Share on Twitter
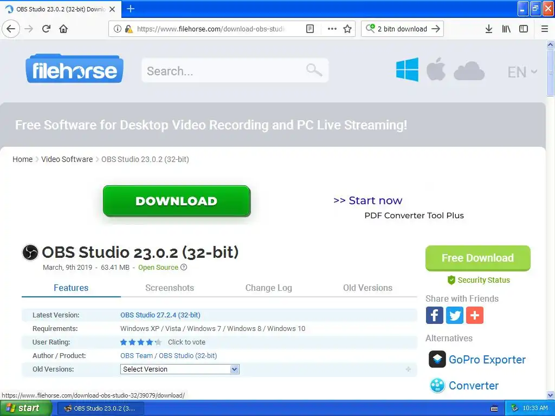This screenshot has width=555, height=416. pos(455,315)
